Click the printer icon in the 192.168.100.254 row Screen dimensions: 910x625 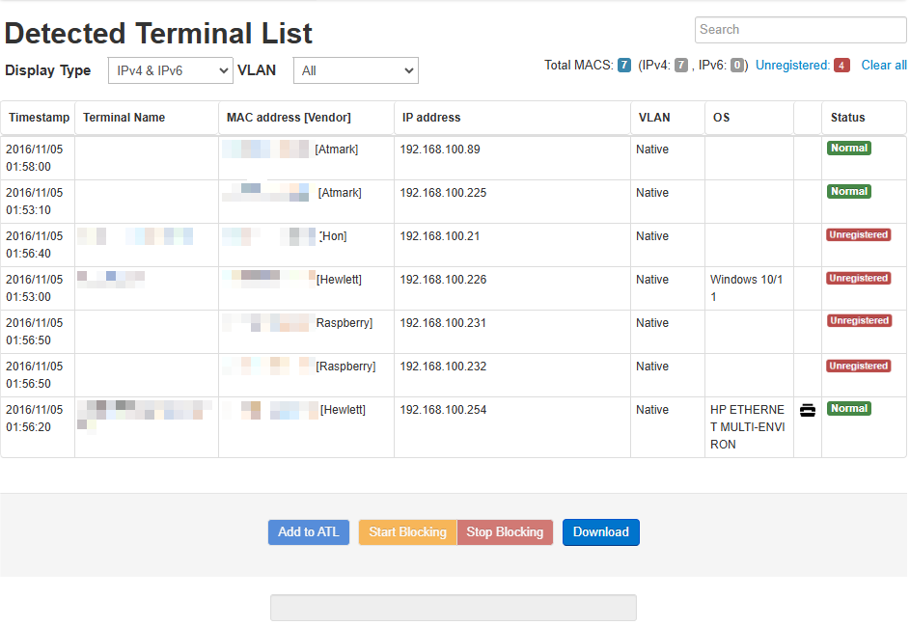[808, 410]
